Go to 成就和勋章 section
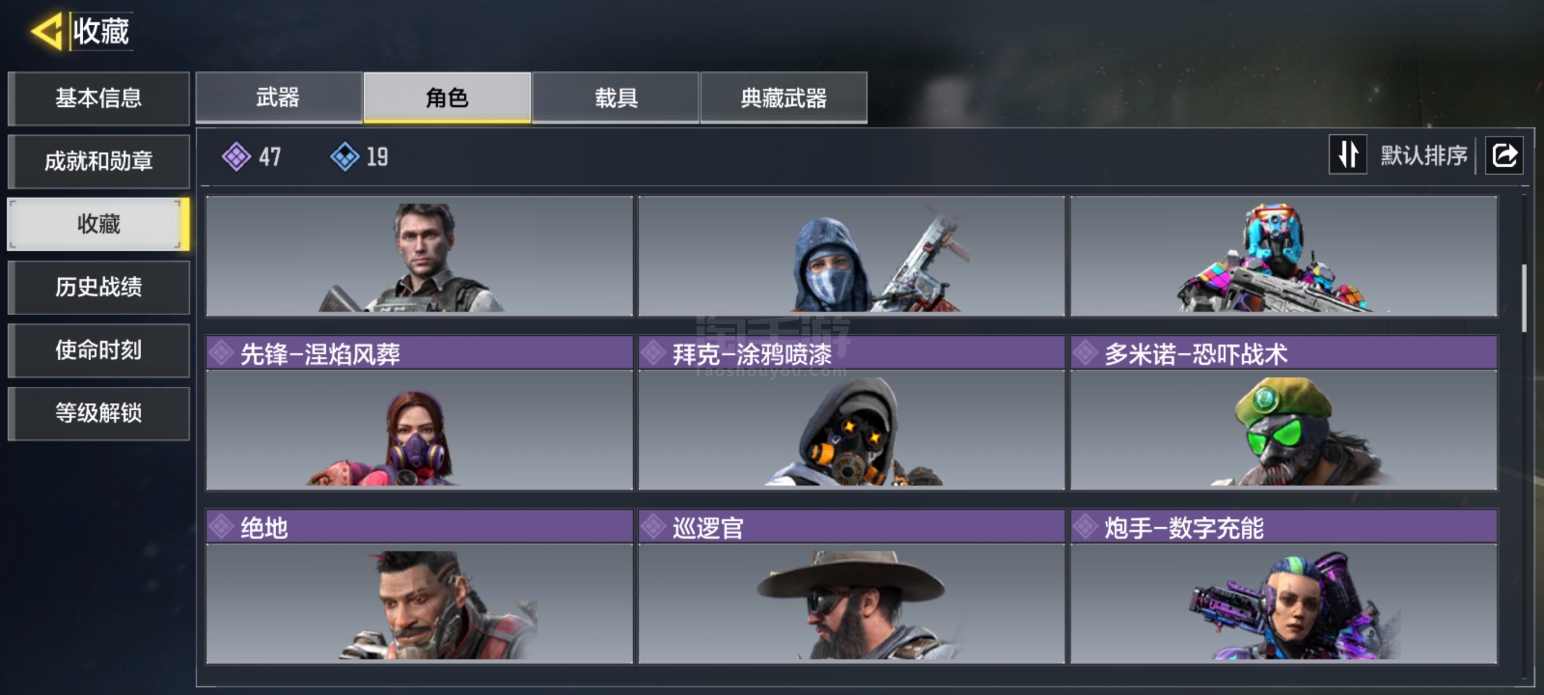 (x=99, y=161)
